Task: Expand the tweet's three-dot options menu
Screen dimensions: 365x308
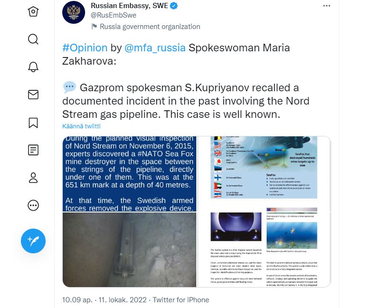Action: [327, 6]
